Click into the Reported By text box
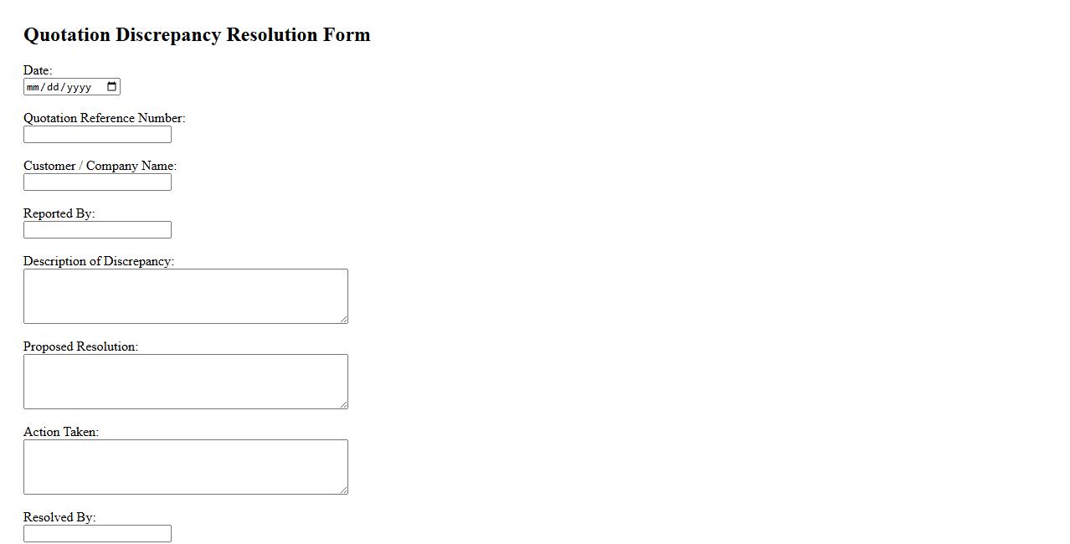This screenshot has width=1070, height=544. pos(97,230)
